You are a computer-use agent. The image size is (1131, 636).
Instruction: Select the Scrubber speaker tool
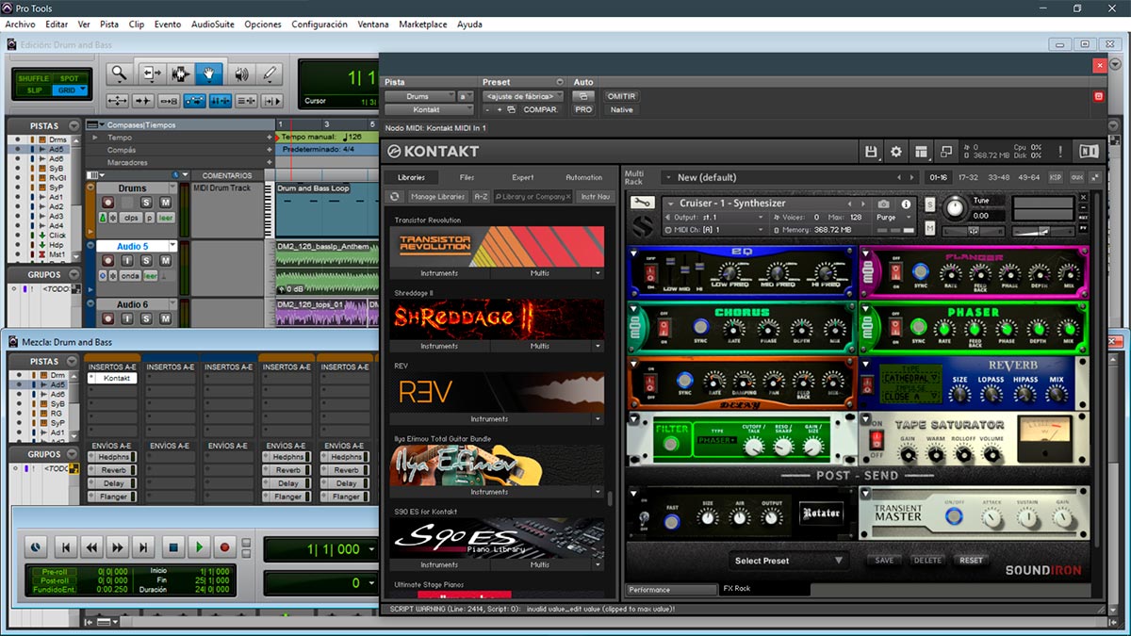[x=240, y=73]
